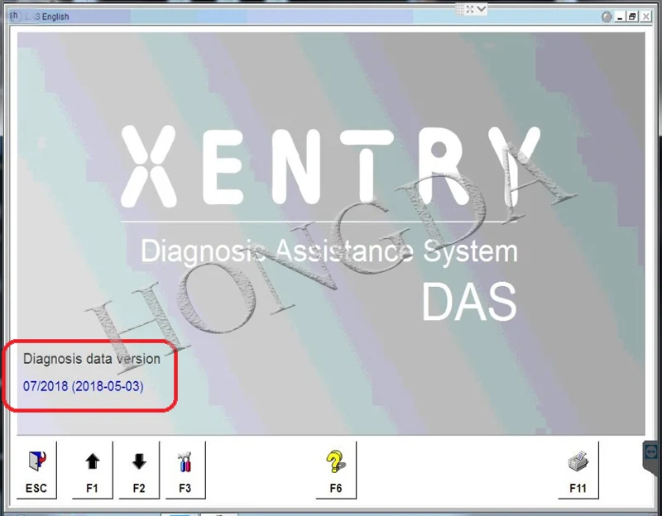Screen dimensions: 662x516
Task: Open the chevron dropdown at top center
Action: pyautogui.click(x=482, y=9)
